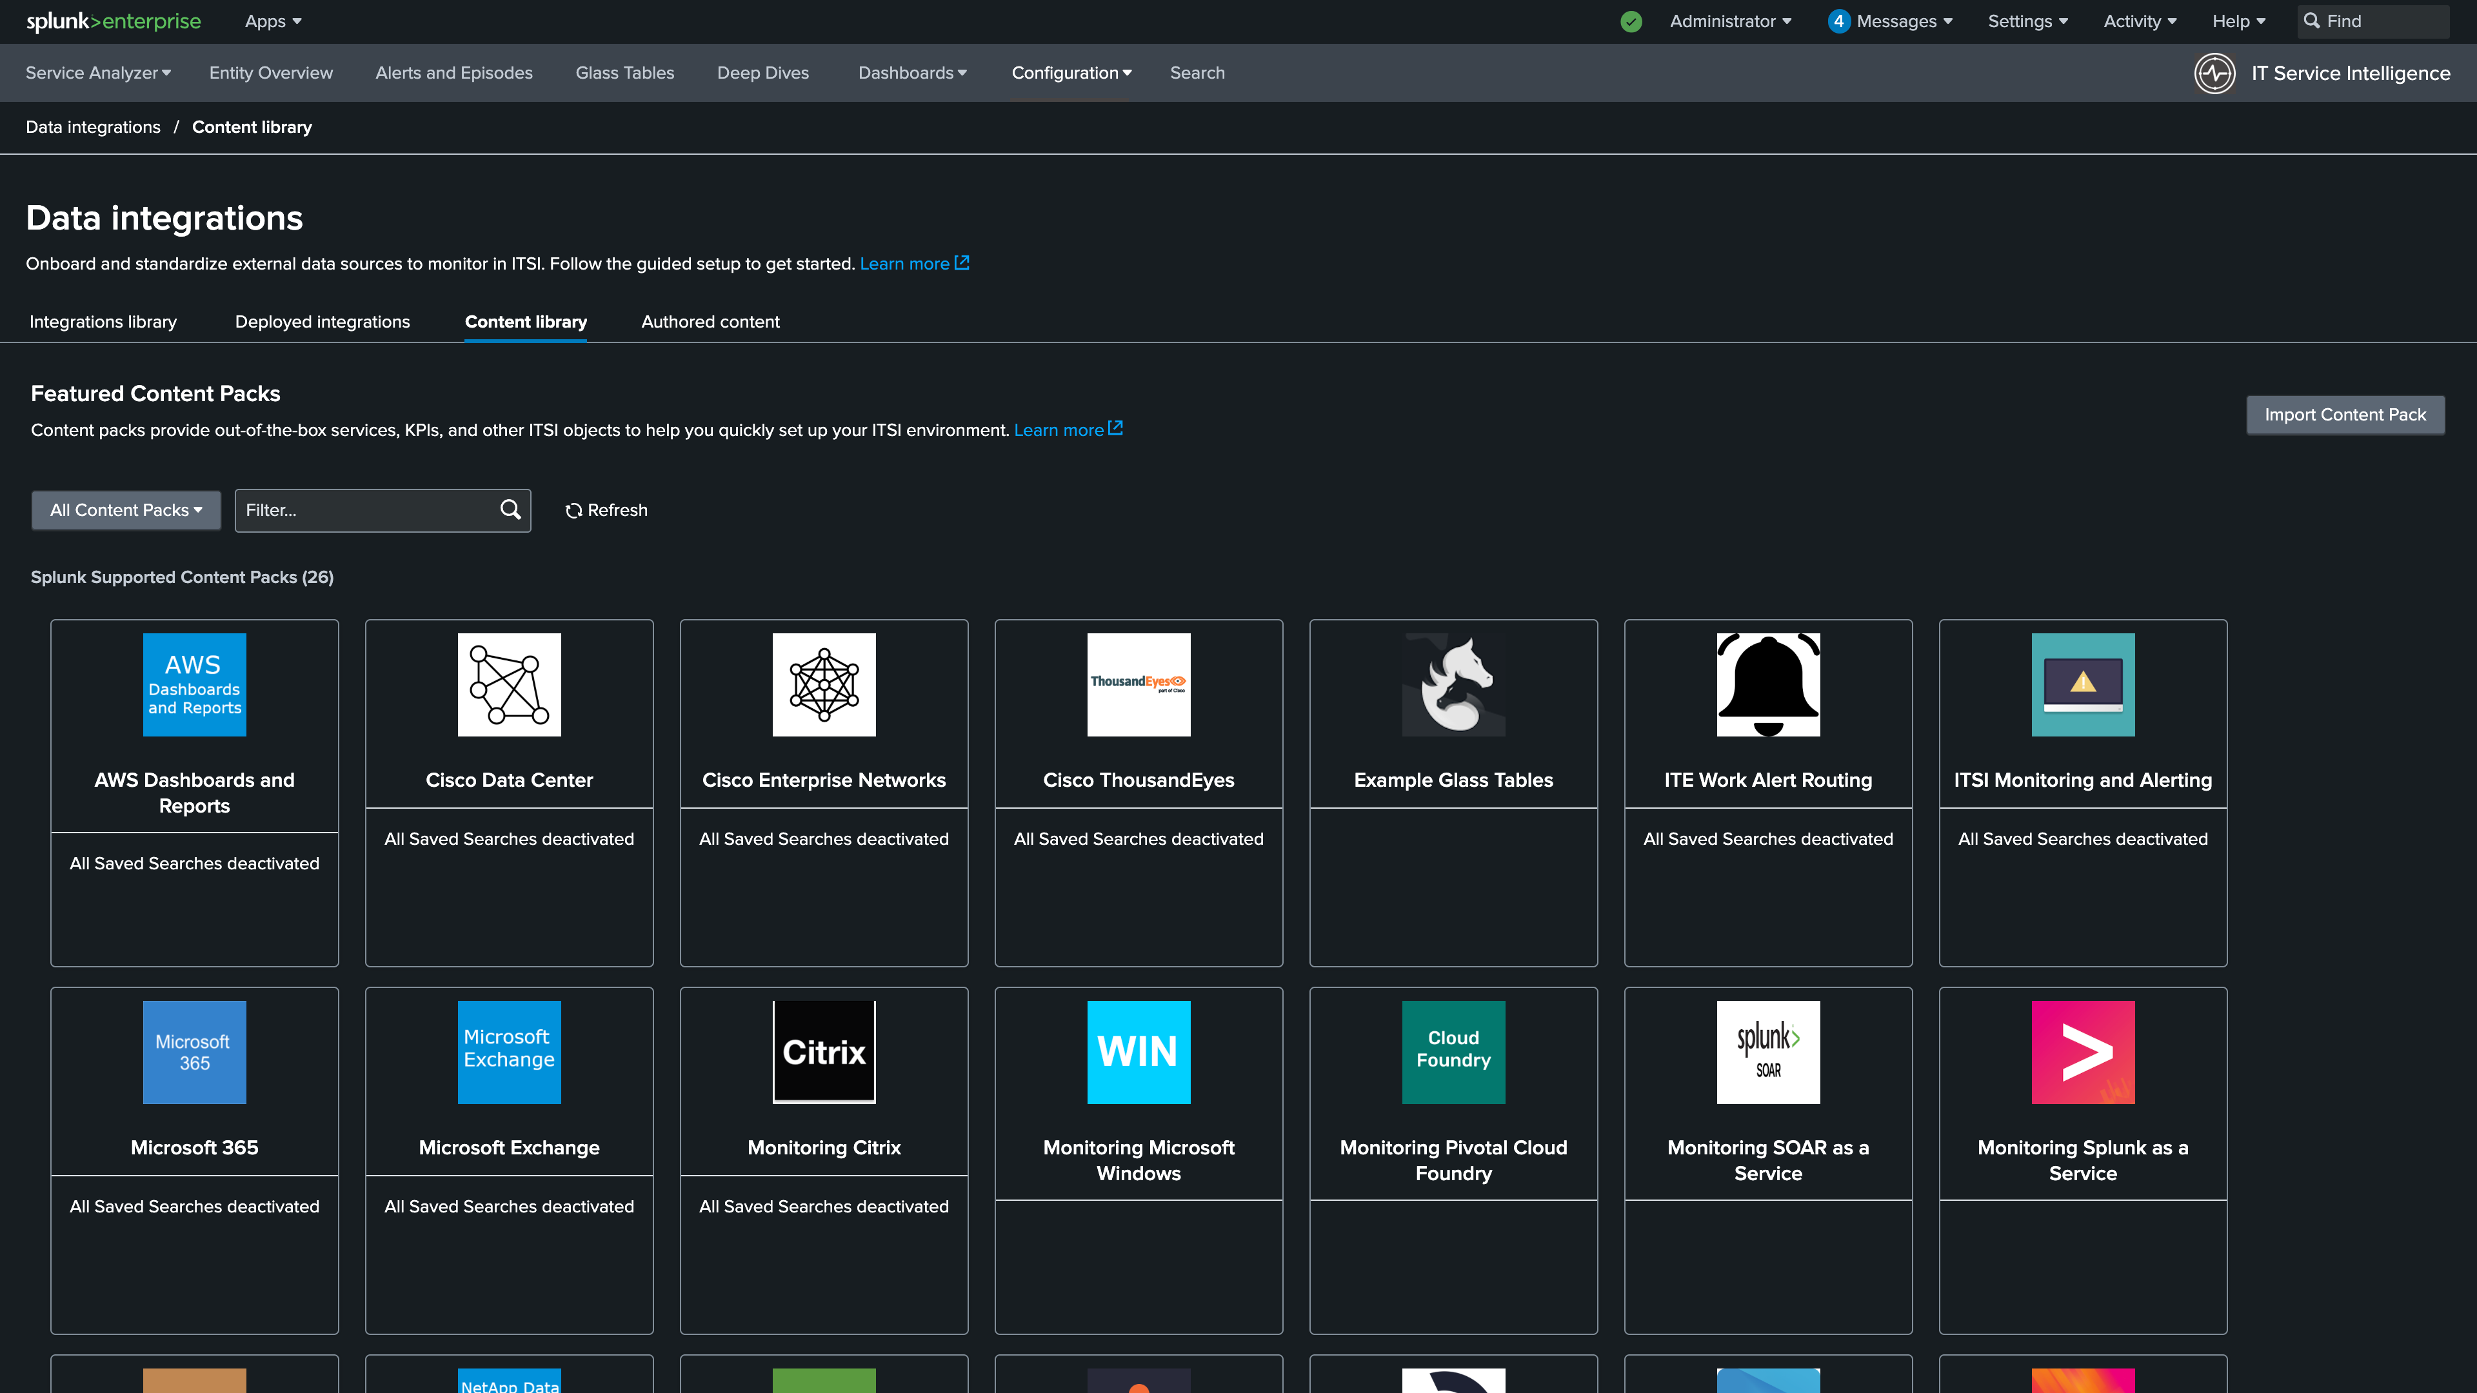Expand the Administrator menu
The width and height of the screenshot is (2477, 1393).
coord(1730,21)
